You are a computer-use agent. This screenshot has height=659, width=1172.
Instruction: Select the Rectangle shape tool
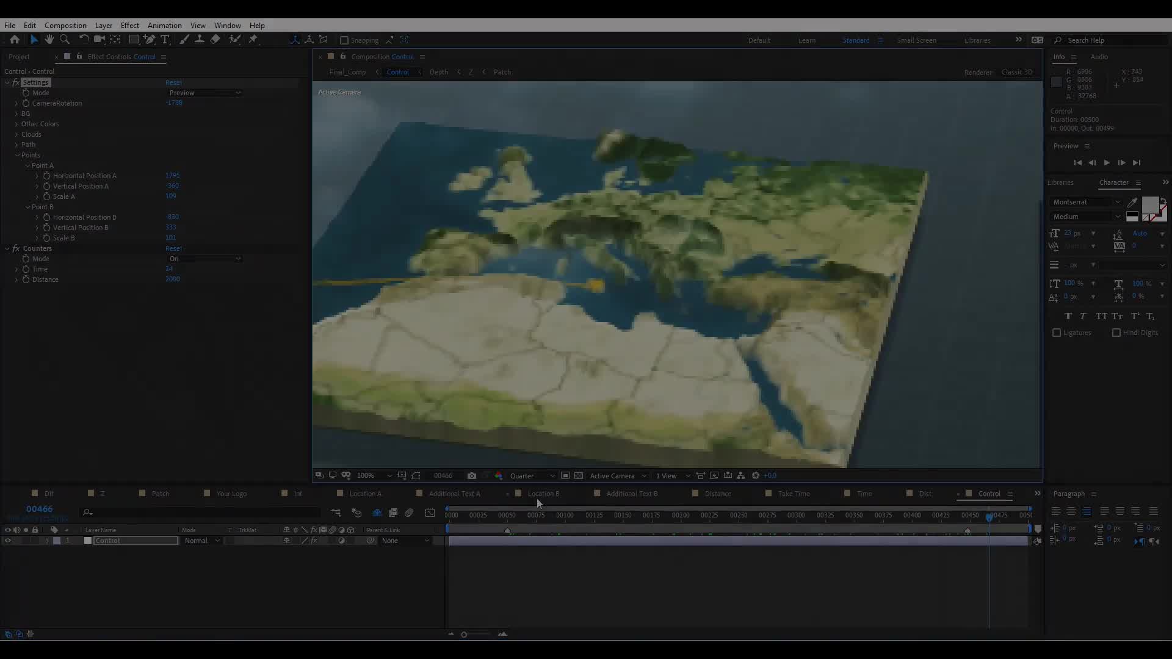(134, 40)
